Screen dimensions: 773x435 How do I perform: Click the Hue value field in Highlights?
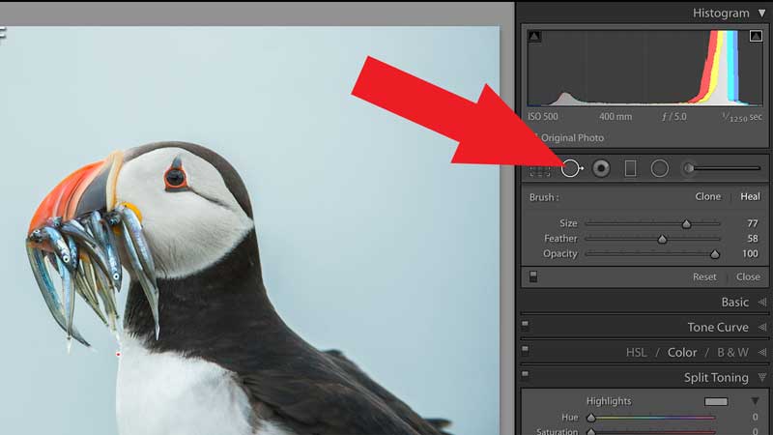(x=755, y=418)
